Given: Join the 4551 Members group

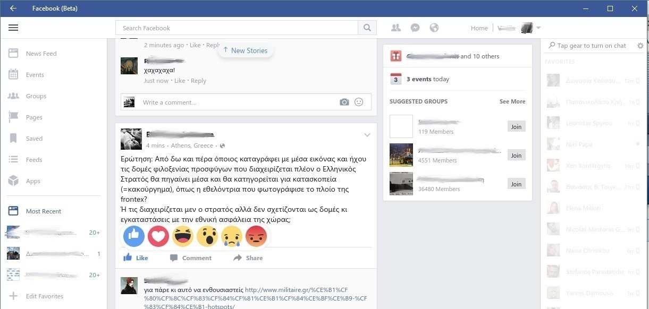Looking at the screenshot, I should coord(516,156).
